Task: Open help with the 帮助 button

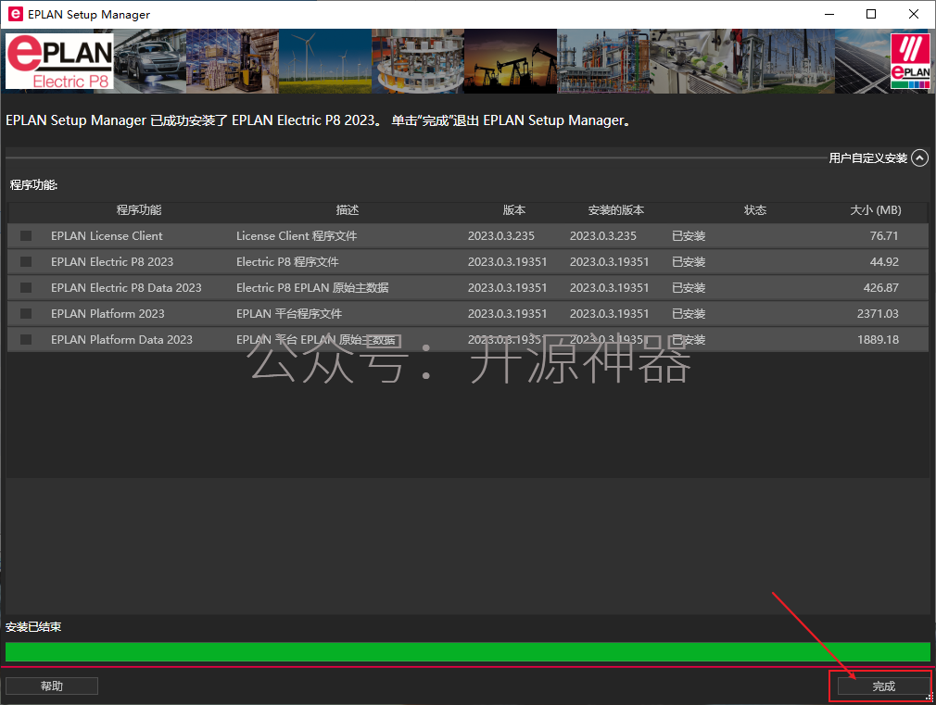Action: pyautogui.click(x=52, y=686)
